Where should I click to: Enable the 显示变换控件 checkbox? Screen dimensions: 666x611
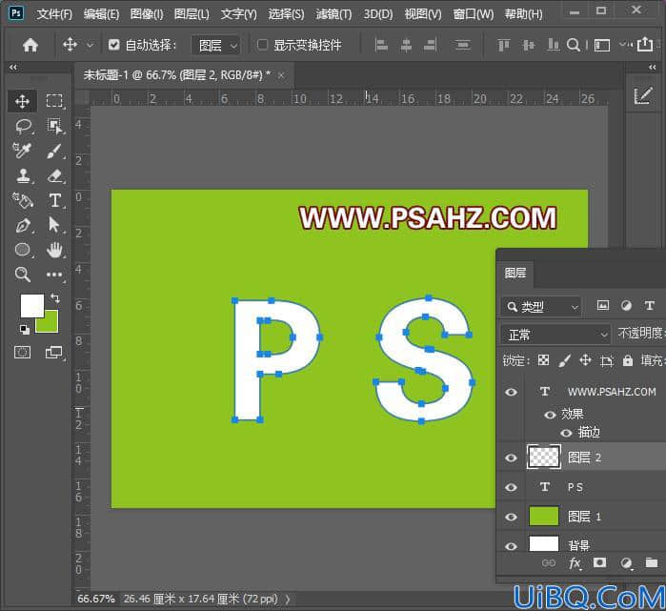pos(262,45)
